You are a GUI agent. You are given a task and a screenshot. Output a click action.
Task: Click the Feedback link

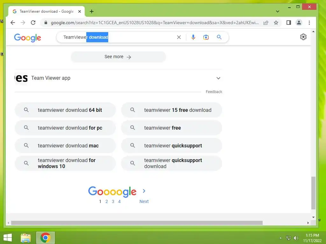(x=214, y=92)
